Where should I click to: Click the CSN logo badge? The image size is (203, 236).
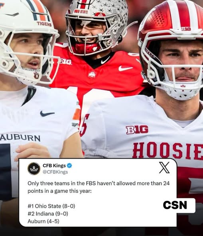pos(175,205)
